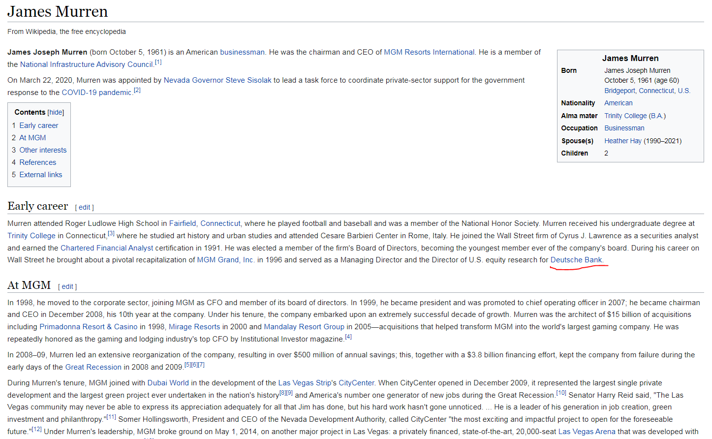Jump to Early career in contents
Screen dimensions: 712x439
pyautogui.click(x=38, y=125)
